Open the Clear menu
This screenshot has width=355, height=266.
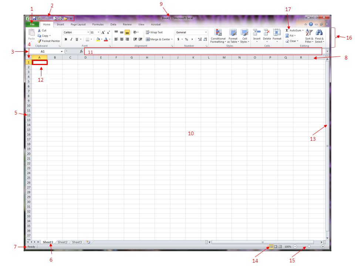292,41
